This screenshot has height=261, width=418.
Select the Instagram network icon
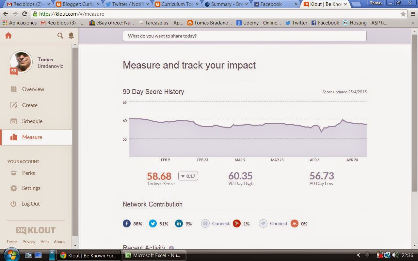(x=205, y=223)
